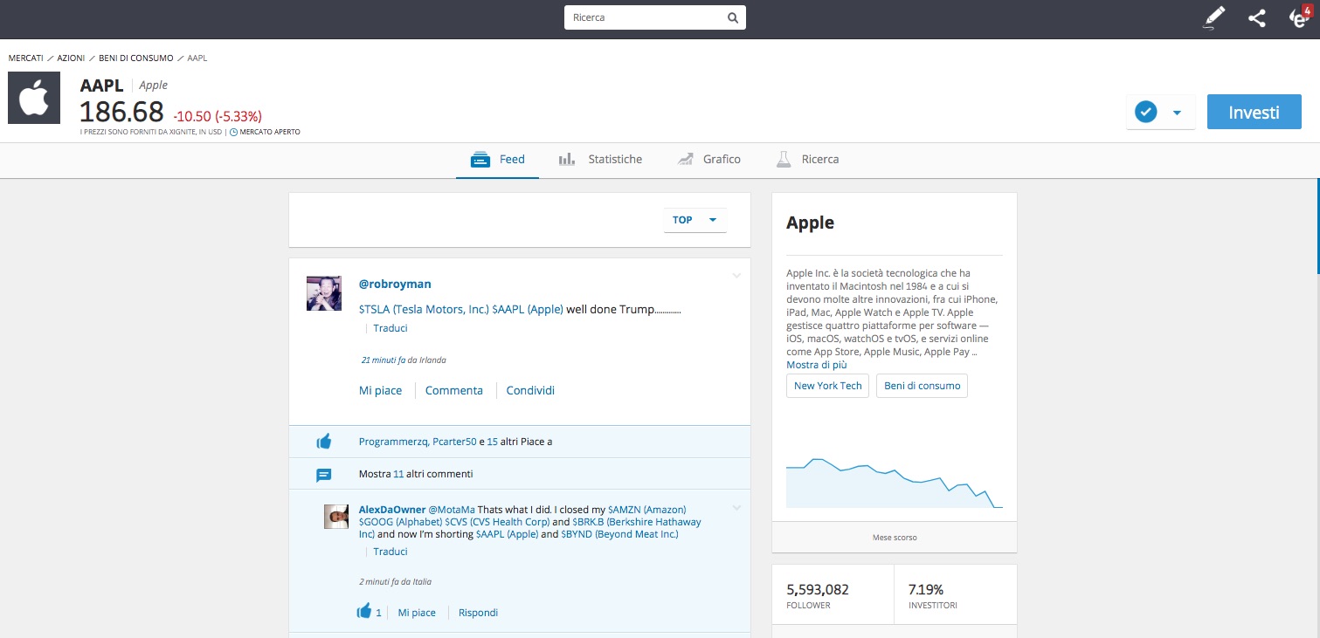Expand options chevron on robroyman post
The height and width of the screenshot is (638, 1320).
736,276
